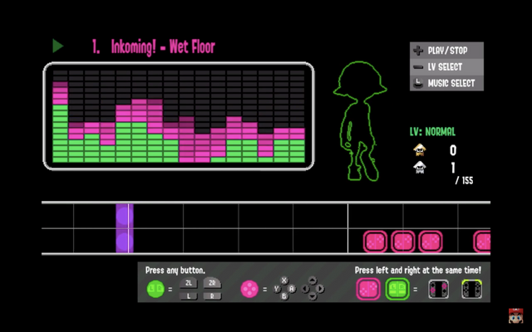Click the Mario avatar in the screen corner
The height and width of the screenshot is (332, 532).
[515, 315]
